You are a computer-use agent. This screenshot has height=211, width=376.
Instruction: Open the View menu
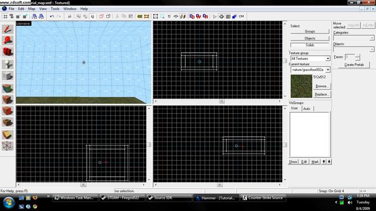[x=43, y=9]
